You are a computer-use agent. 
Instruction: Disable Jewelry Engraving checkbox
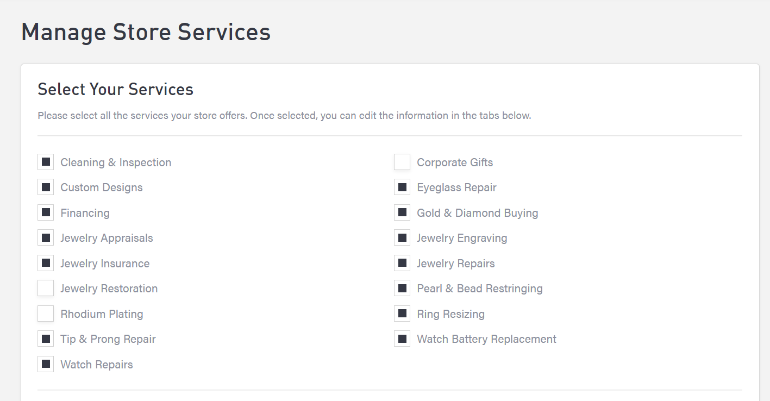(402, 238)
